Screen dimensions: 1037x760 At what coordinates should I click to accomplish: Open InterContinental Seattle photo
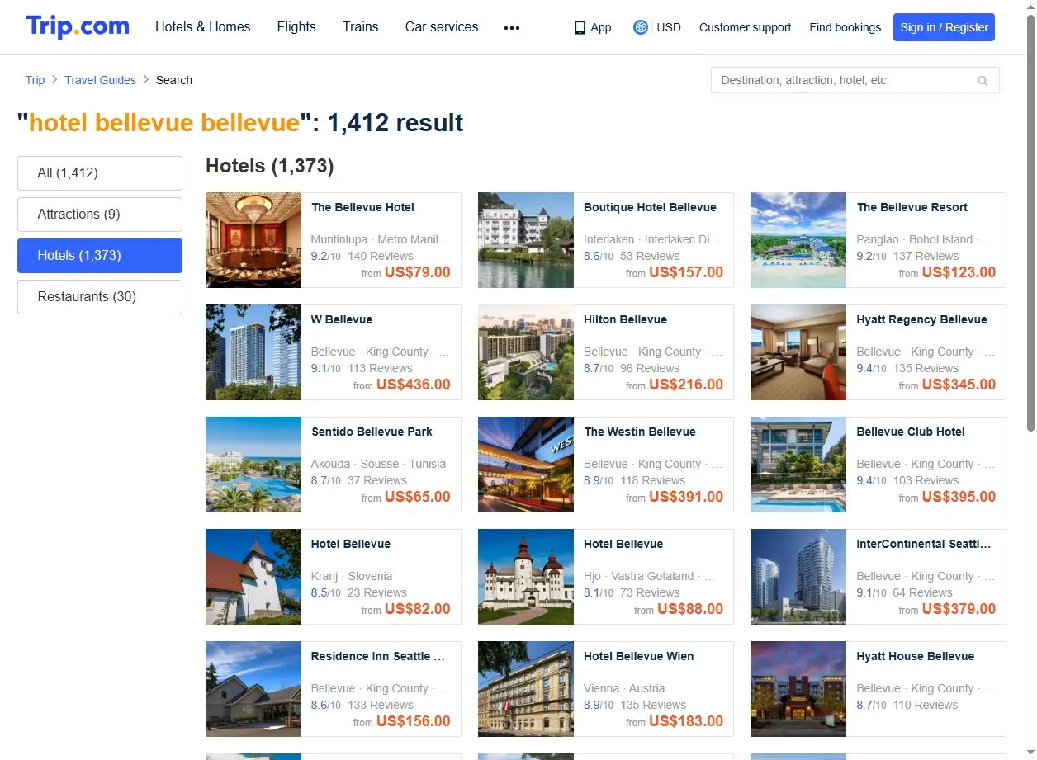[x=798, y=577]
